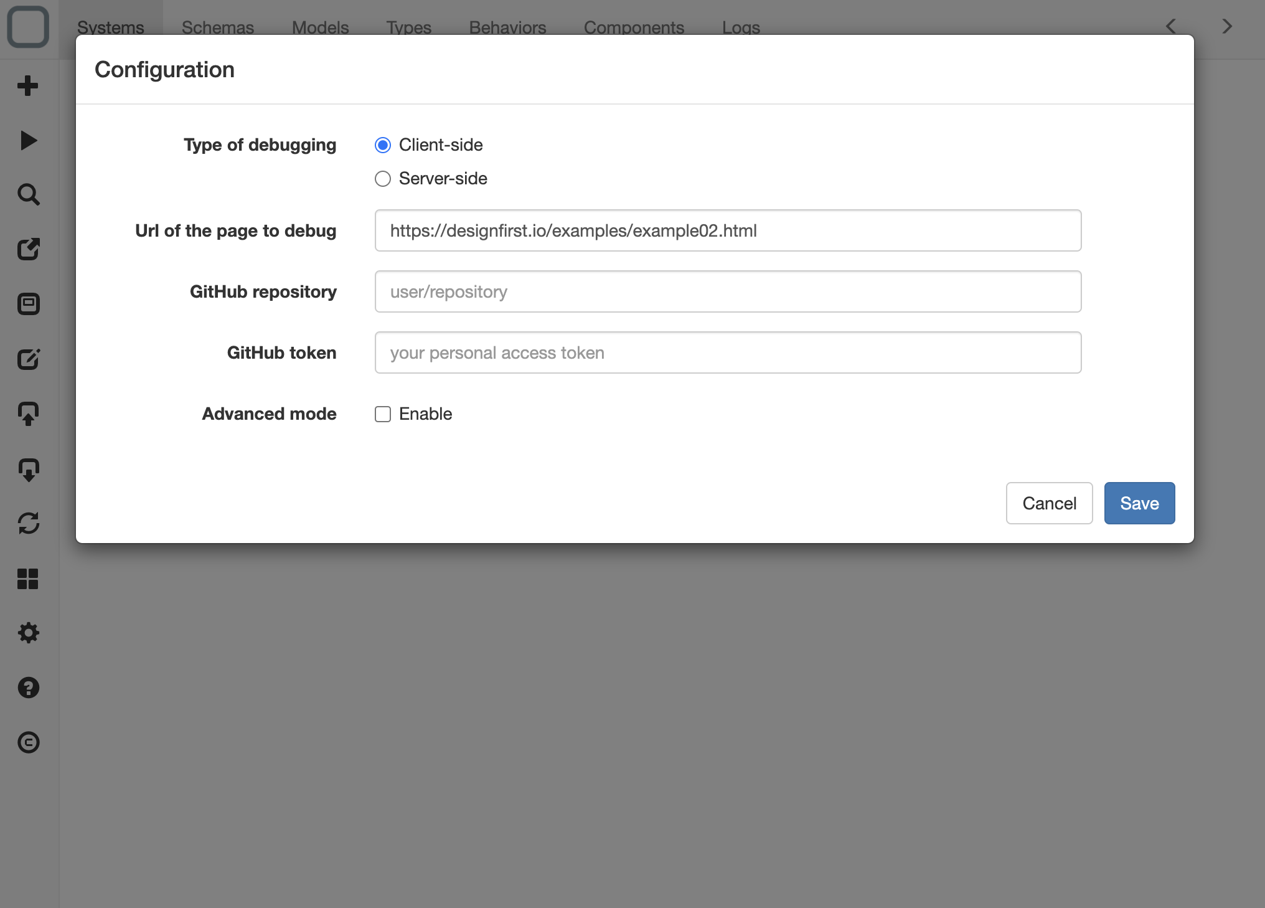
Task: Click the Advanced mode label
Action: click(270, 414)
